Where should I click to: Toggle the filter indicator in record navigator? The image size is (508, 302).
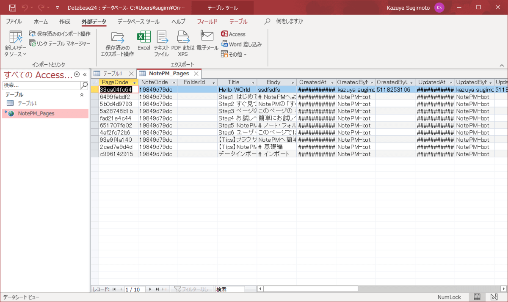[x=192, y=289]
